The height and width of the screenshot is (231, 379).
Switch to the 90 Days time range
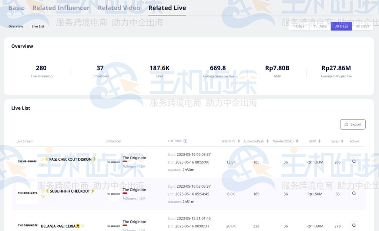(x=362, y=26)
